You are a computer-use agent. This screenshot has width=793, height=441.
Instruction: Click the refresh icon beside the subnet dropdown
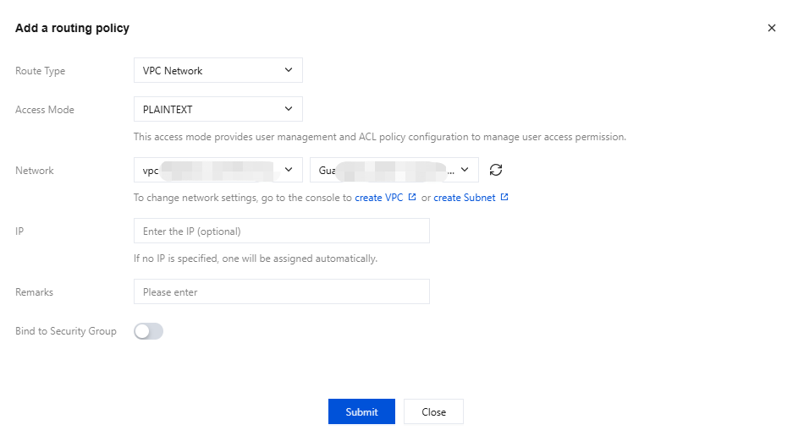496,170
